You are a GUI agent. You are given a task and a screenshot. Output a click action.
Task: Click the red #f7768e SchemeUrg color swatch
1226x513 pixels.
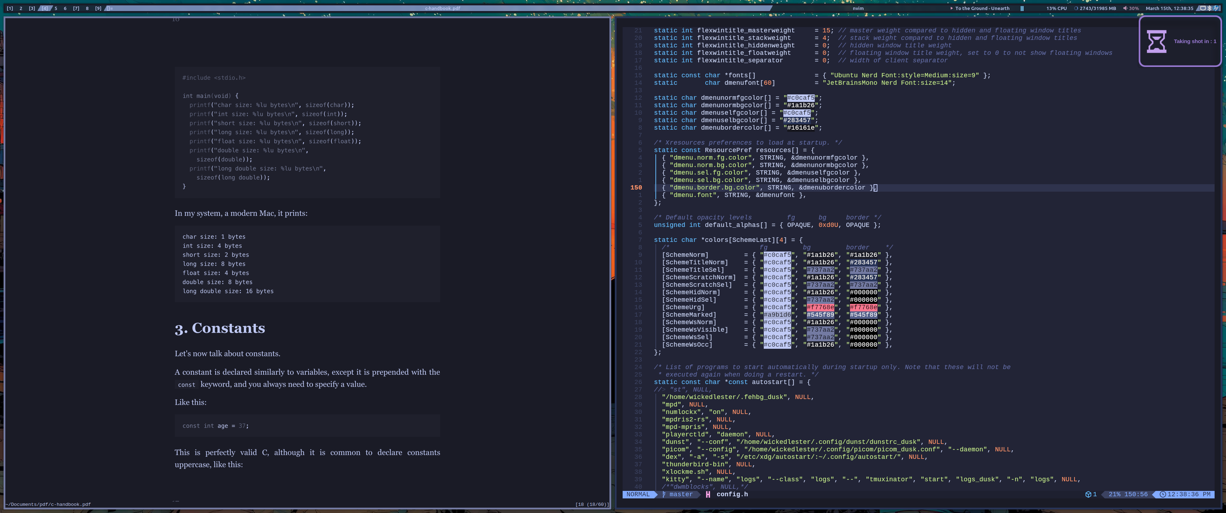pyautogui.click(x=820, y=307)
